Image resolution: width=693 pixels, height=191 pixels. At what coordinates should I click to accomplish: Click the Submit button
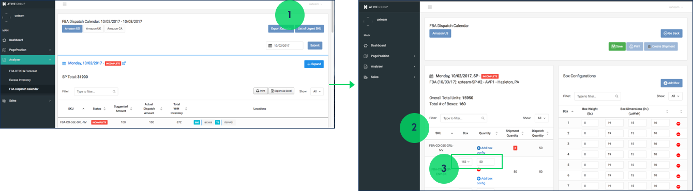click(315, 45)
